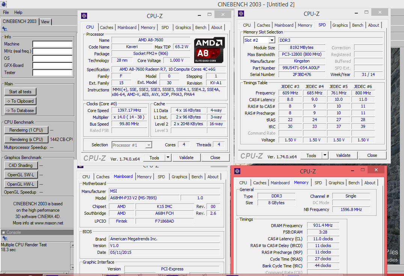Open the Slot #2 memory slot dropdown
The height and width of the screenshot is (276, 404).
272,40
